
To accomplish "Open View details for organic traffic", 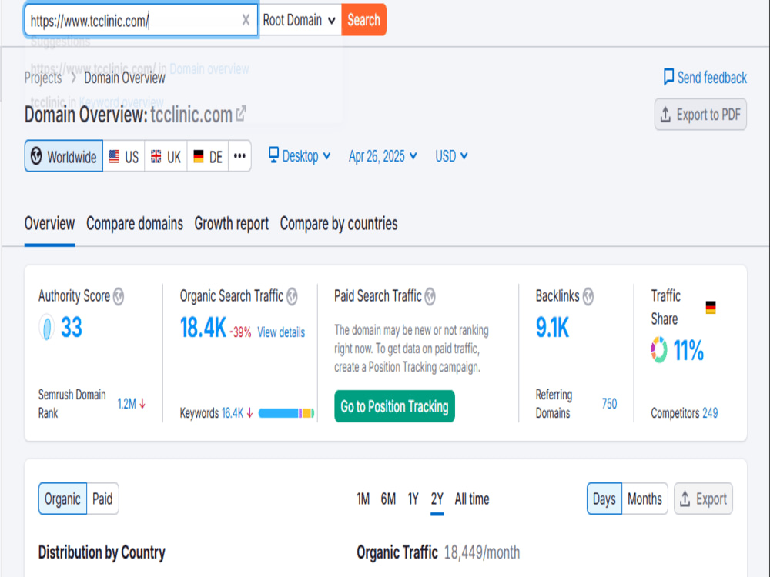I will (x=281, y=332).
